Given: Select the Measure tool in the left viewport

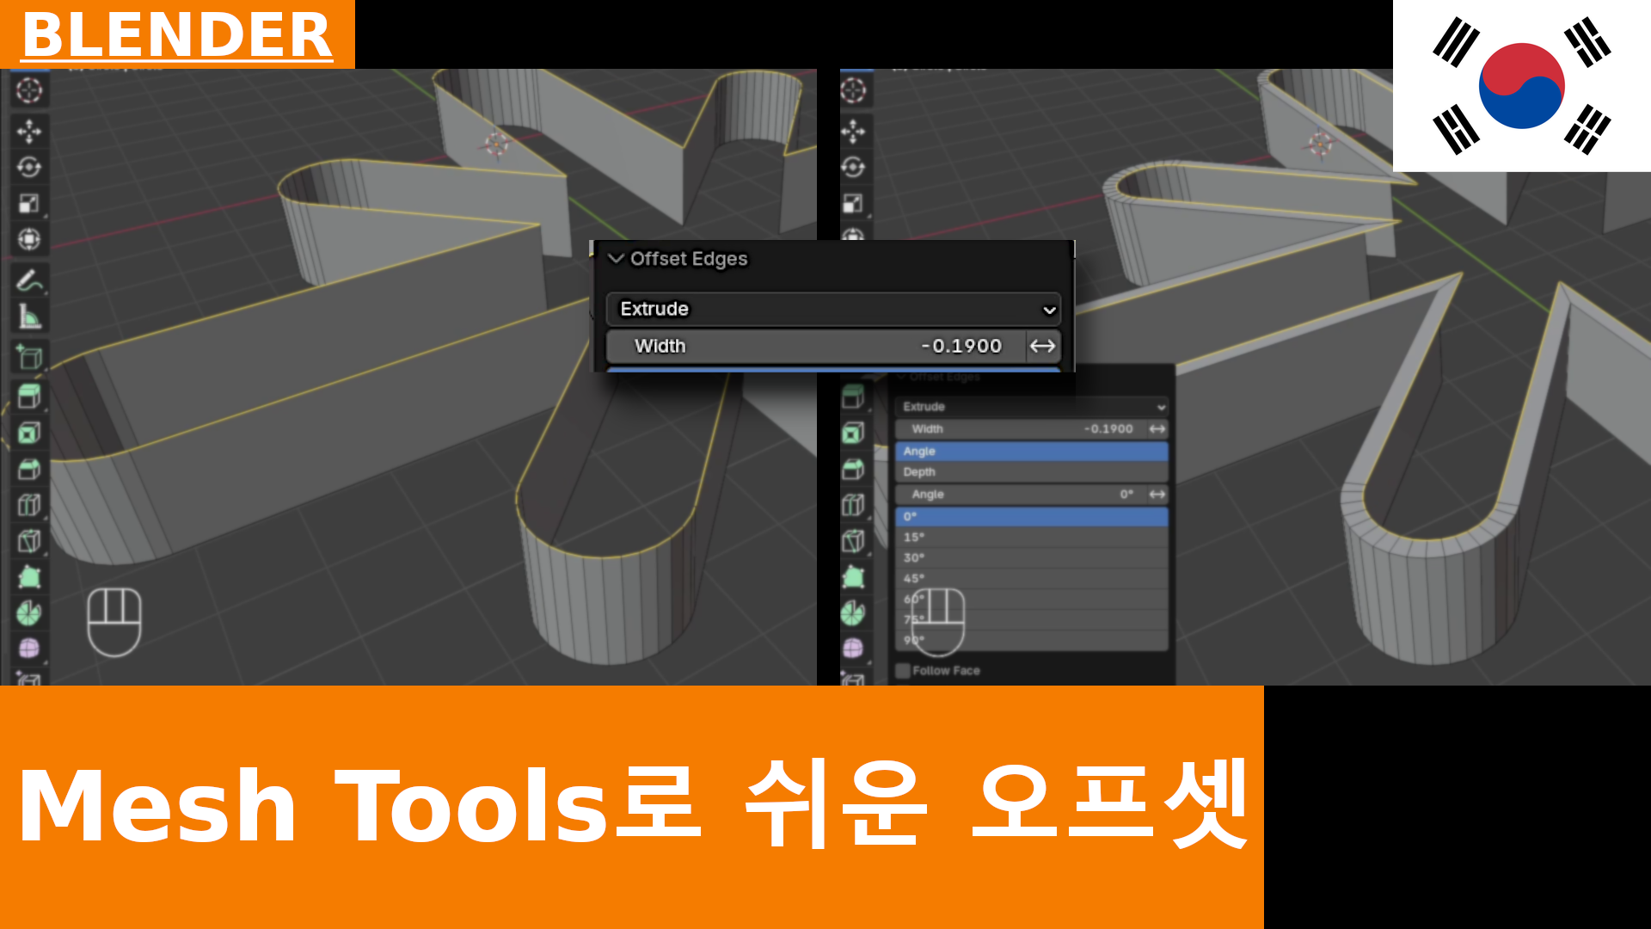Looking at the screenshot, I should 29,317.
